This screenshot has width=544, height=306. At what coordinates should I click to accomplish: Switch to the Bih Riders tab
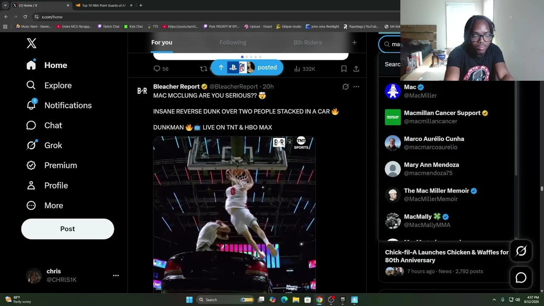308,42
